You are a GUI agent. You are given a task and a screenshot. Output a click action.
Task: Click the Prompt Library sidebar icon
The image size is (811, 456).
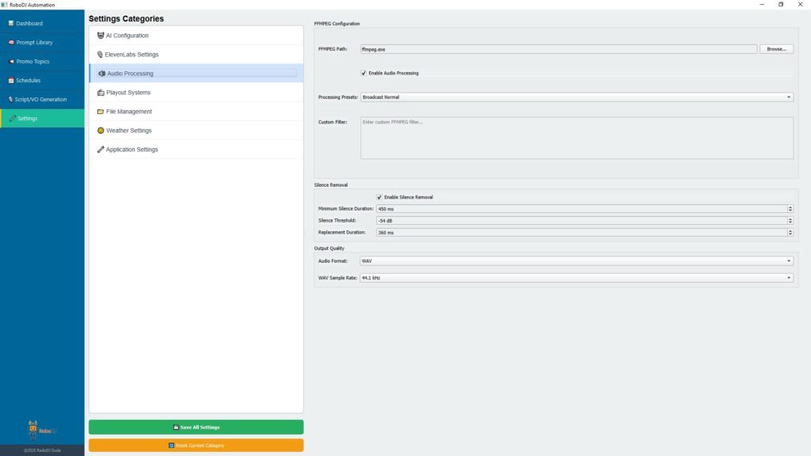(11, 43)
